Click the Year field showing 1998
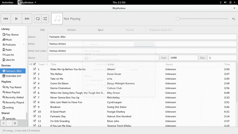Screen dimensions: 238x134 tap(183, 58)
